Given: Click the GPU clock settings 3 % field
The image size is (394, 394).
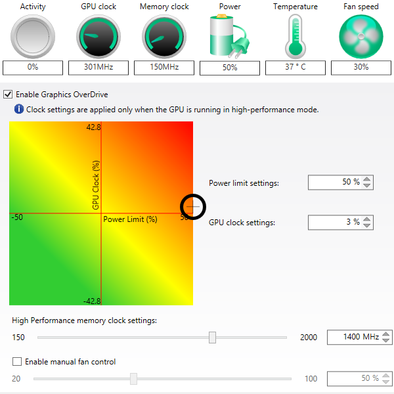Looking at the screenshot, I should point(340,222).
